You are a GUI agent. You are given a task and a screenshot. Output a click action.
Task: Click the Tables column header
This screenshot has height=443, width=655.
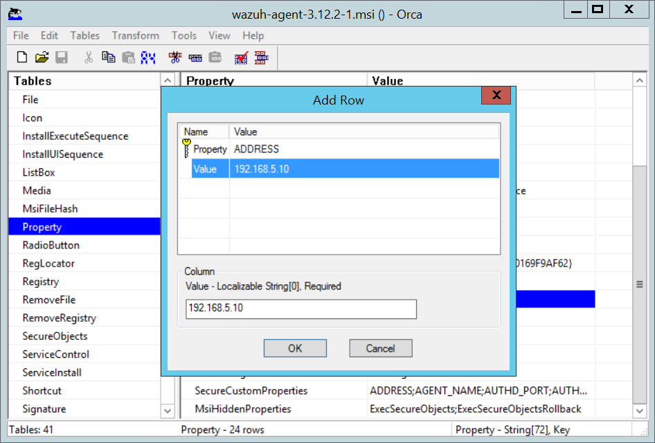click(84, 80)
